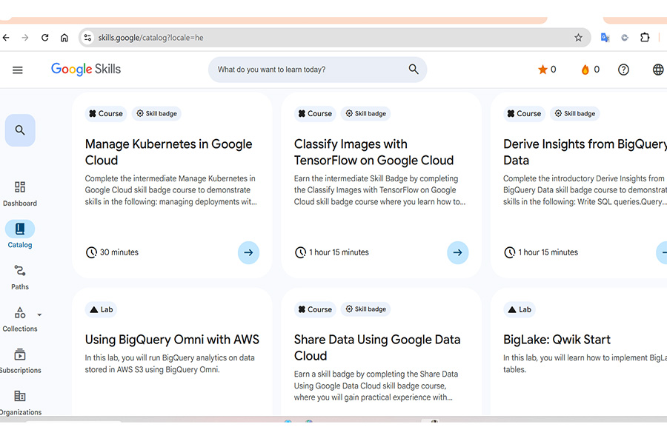Open the help question mark icon
667x444 pixels.
[x=623, y=70]
